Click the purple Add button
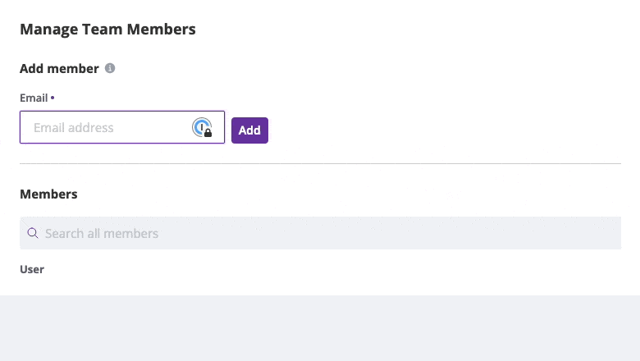The width and height of the screenshot is (640, 361). coord(249,130)
